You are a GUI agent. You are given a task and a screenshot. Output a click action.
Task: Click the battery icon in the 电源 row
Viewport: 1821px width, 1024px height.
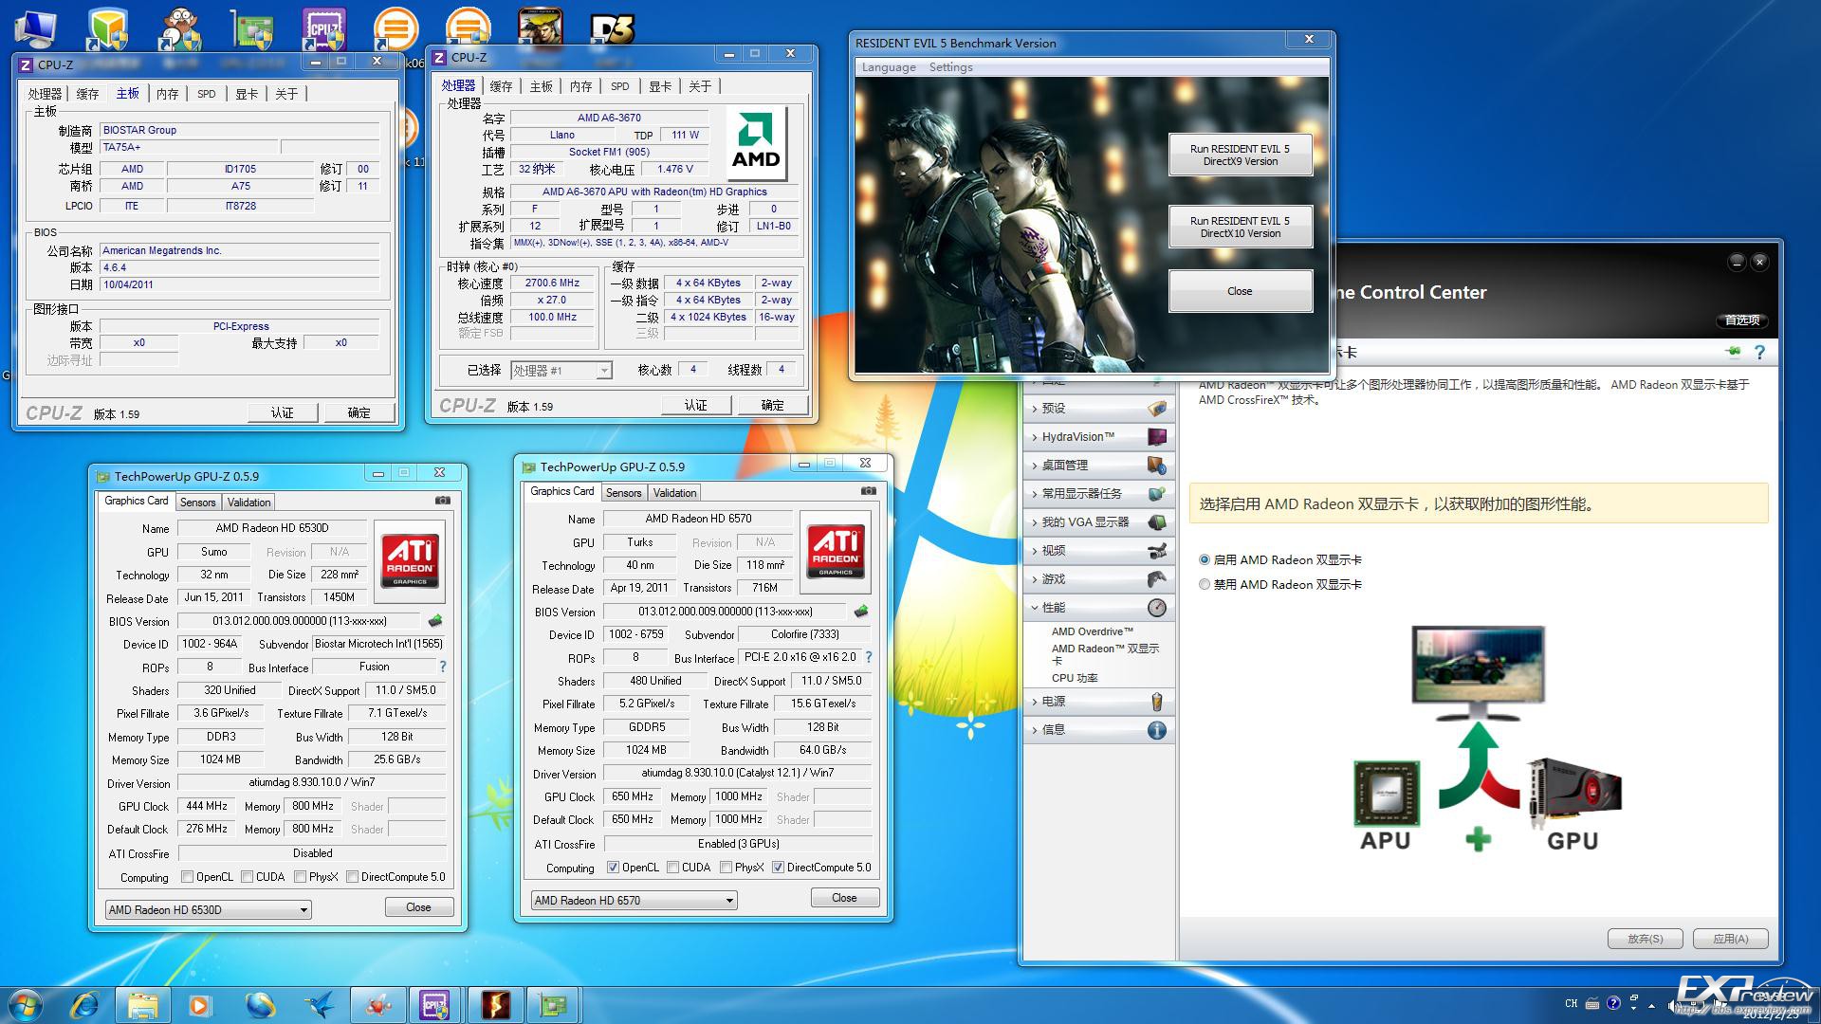[1156, 702]
